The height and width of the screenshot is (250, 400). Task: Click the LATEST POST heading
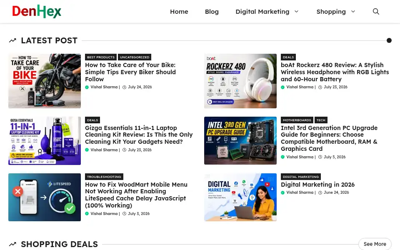coord(49,40)
